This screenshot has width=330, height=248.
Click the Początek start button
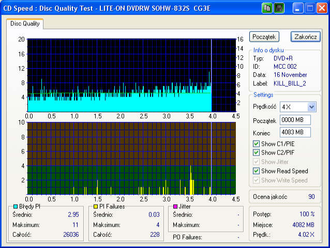264,37
